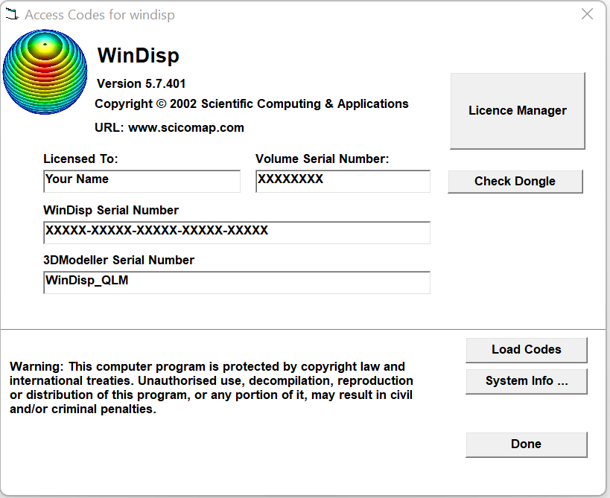Image resolution: width=610 pixels, height=498 pixels.
Task: Close the Access Codes window
Action: point(587,14)
